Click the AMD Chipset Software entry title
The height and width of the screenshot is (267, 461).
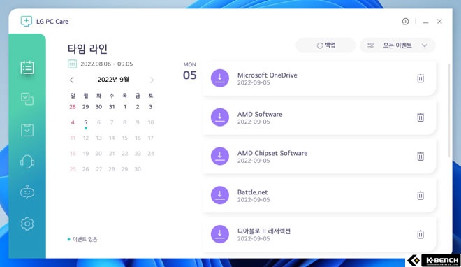point(272,153)
